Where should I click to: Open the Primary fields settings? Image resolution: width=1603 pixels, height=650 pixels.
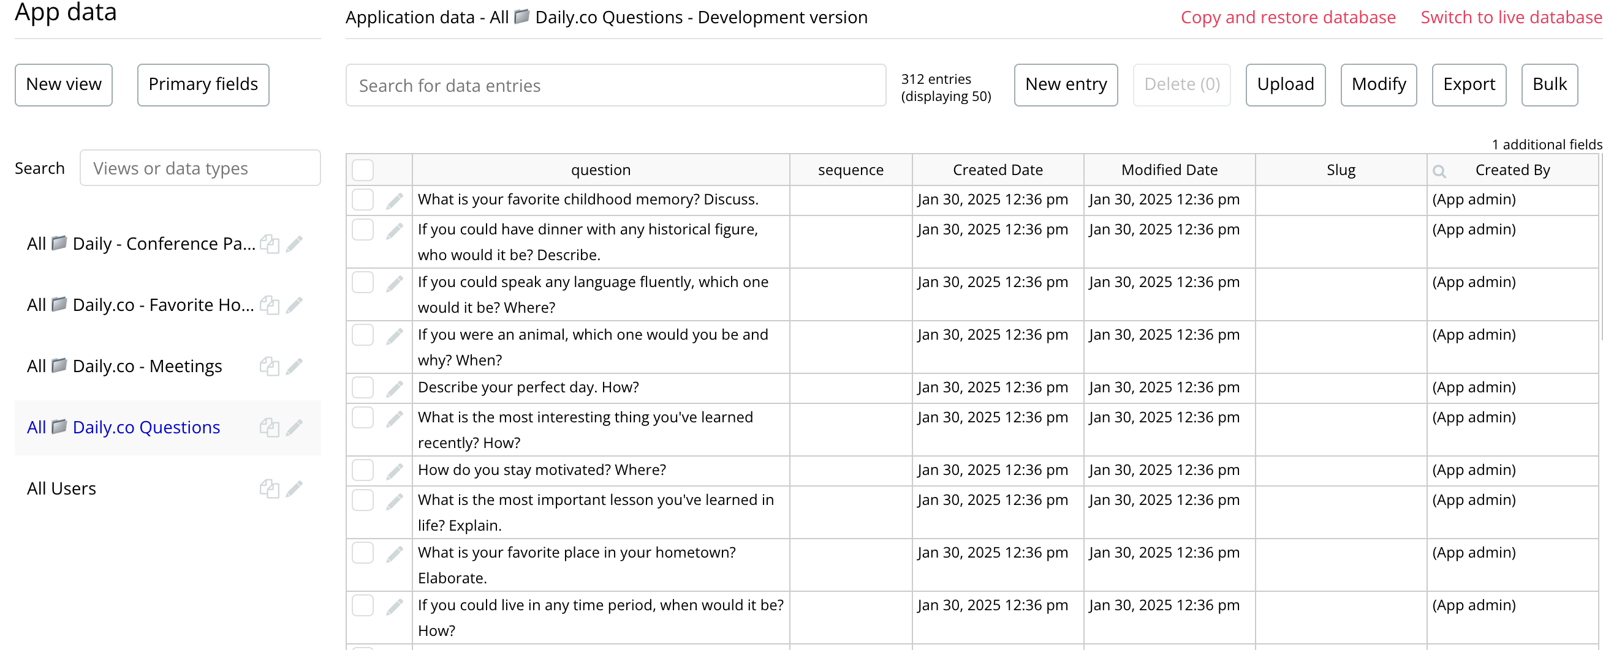click(203, 84)
